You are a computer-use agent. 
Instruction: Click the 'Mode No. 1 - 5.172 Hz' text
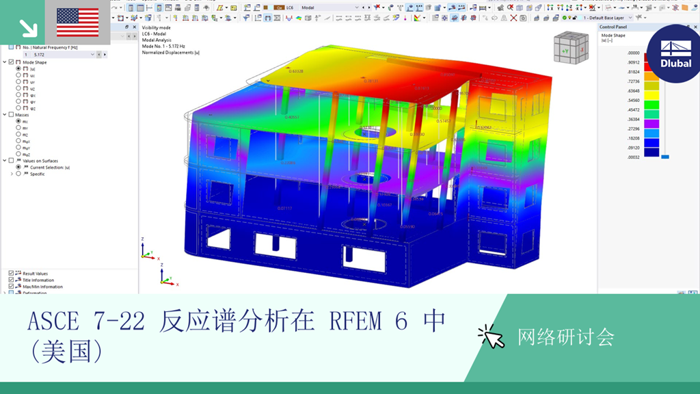click(x=163, y=46)
